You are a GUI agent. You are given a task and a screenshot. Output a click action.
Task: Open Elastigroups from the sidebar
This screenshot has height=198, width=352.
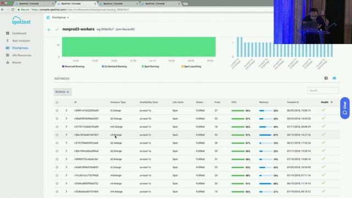pos(20,48)
